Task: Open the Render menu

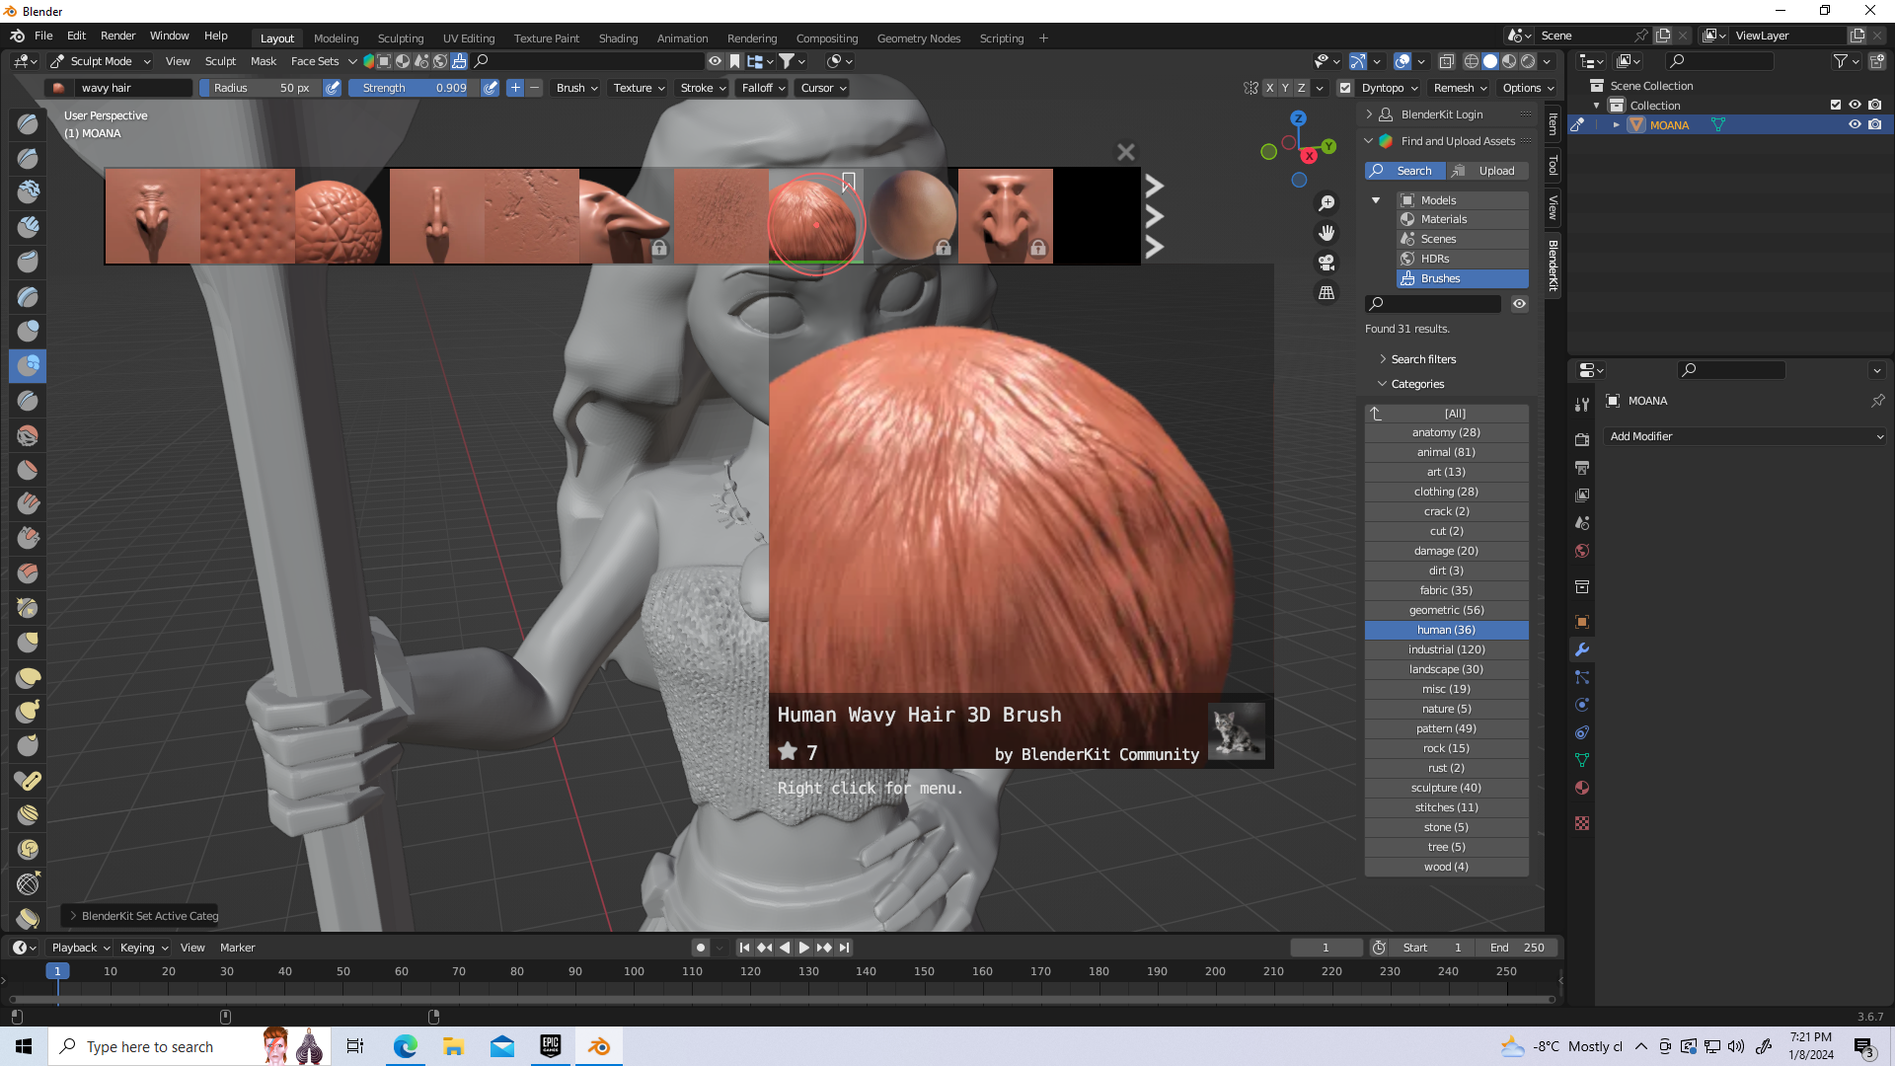Action: [x=117, y=36]
